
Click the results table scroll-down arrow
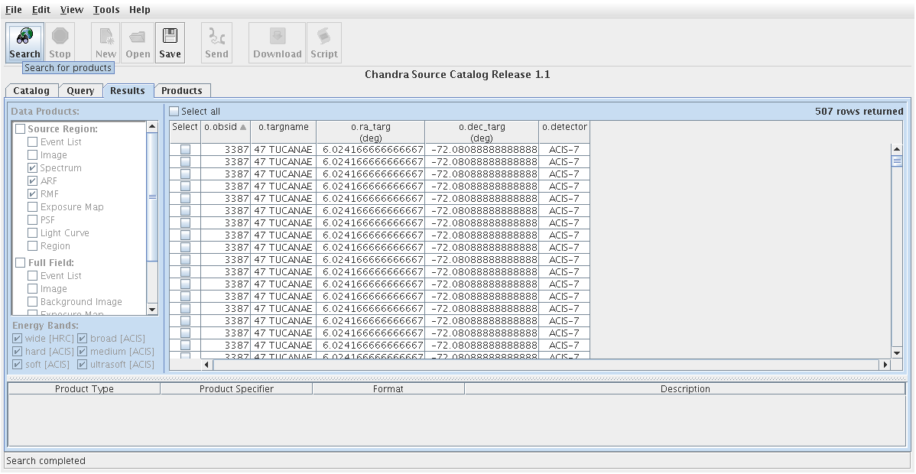[898, 352]
